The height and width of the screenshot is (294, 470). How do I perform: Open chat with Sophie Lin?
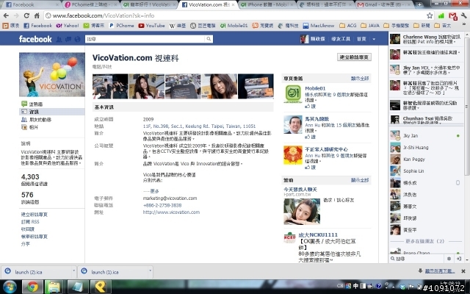[x=425, y=171]
